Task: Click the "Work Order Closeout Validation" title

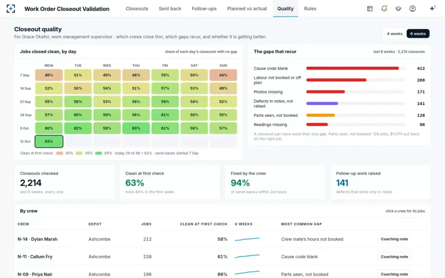Action: (67, 9)
